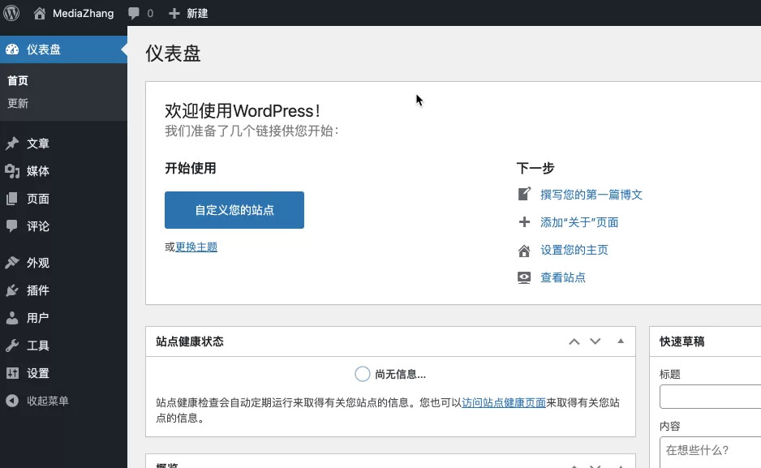Click the pencil icon beside 撰写您的第一篇博文
Viewport: 761px width, 468px height.
click(x=524, y=194)
